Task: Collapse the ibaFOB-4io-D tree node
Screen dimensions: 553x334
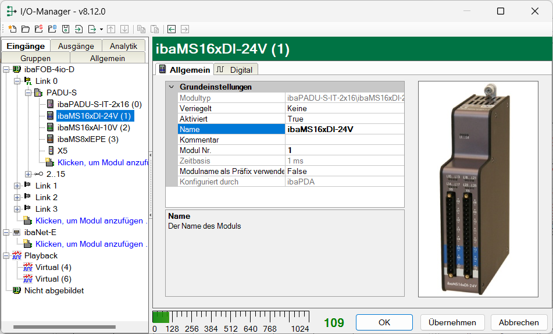Action: pyautogui.click(x=6, y=69)
